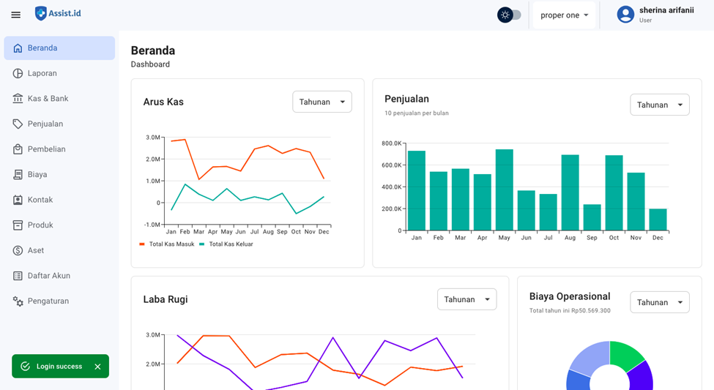This screenshot has width=714, height=390.
Task: Toggle the dark mode switch
Action: pyautogui.click(x=510, y=15)
